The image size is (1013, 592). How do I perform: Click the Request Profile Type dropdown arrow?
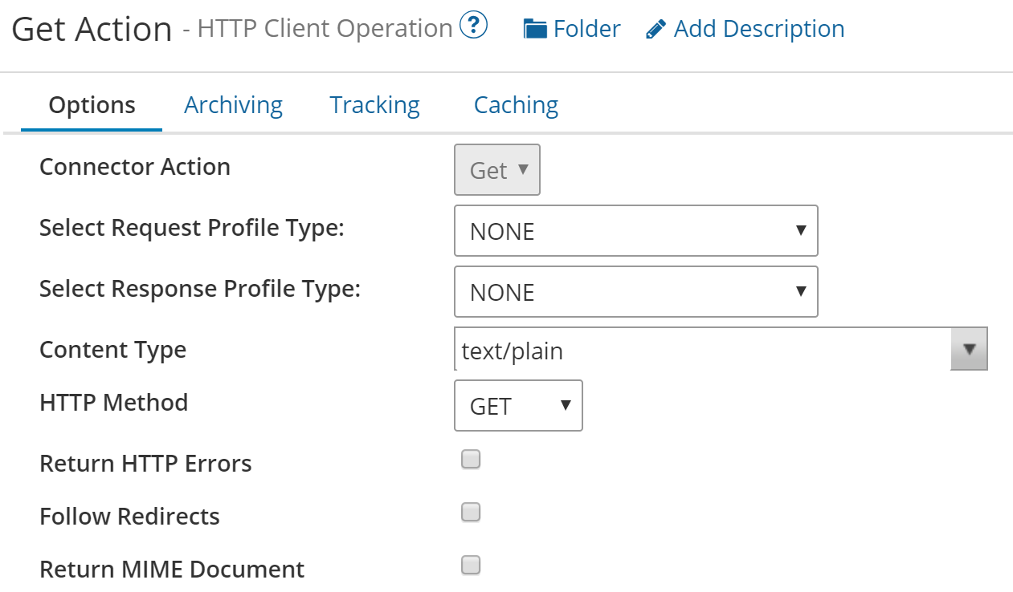802,231
